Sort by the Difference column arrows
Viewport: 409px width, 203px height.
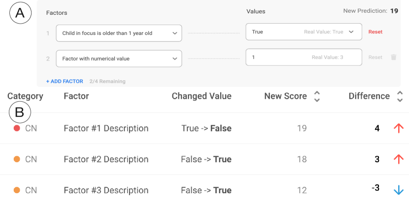tap(400, 96)
